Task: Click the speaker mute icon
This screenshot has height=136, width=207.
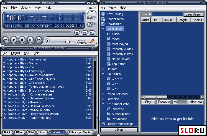Action: [48, 41]
